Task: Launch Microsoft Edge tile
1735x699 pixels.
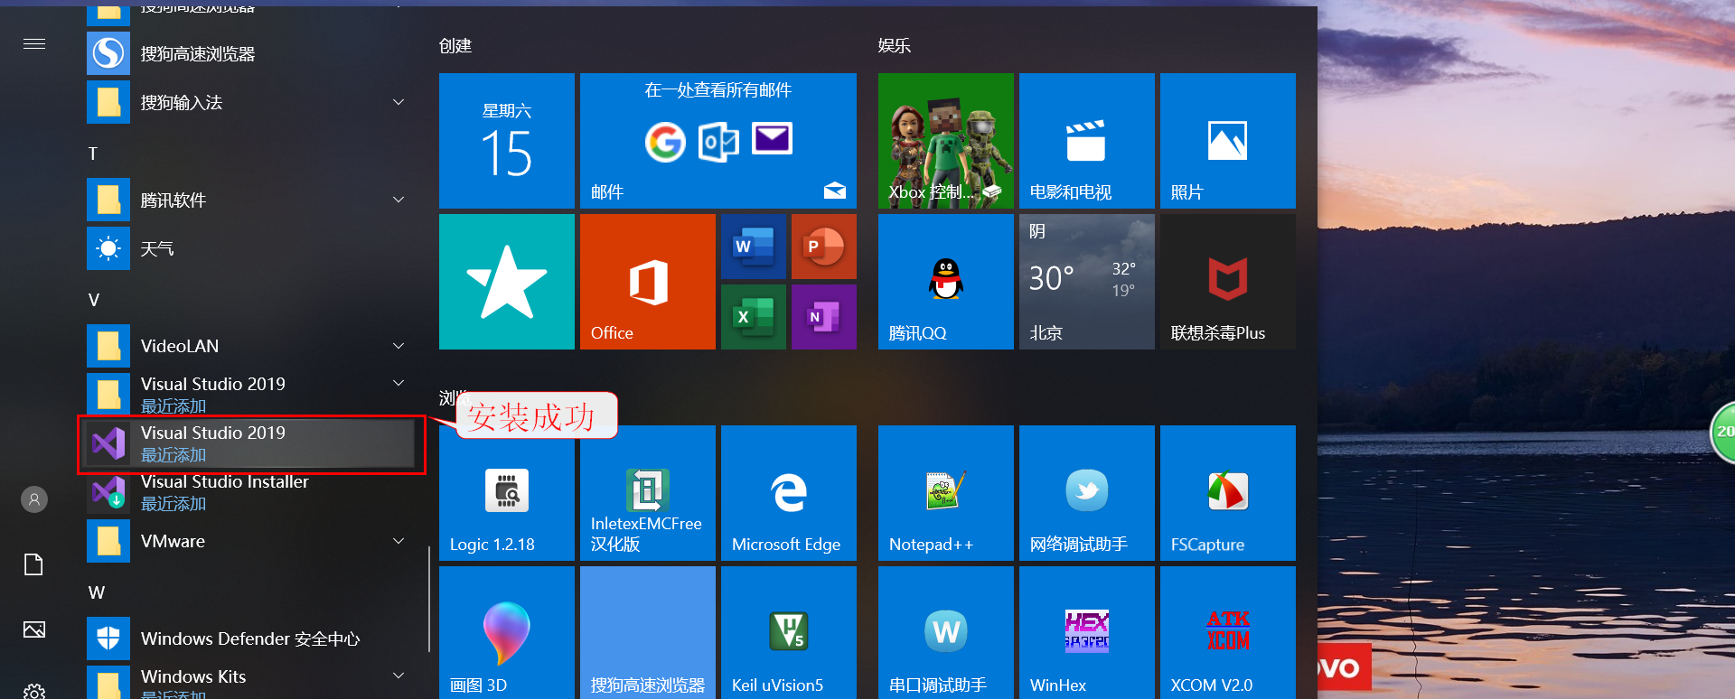Action: pos(789,493)
